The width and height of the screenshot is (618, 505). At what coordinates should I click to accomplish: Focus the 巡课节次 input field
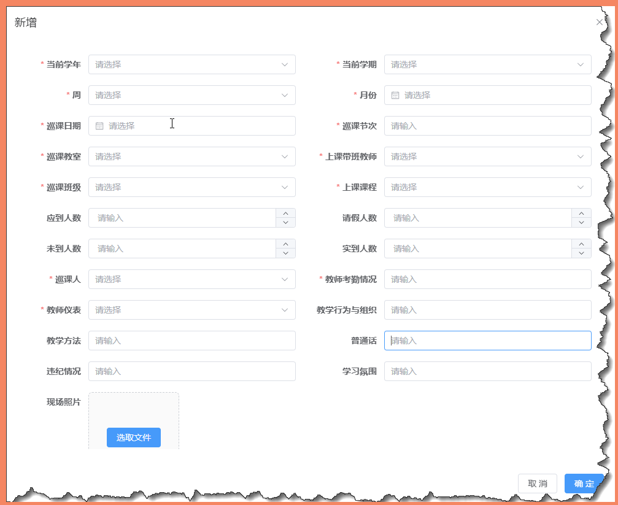tap(487, 126)
